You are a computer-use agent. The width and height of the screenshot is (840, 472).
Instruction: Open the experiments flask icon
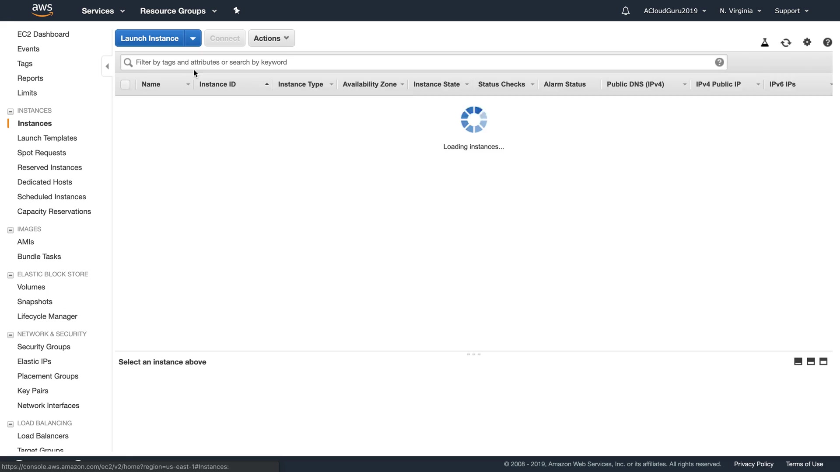[765, 42]
